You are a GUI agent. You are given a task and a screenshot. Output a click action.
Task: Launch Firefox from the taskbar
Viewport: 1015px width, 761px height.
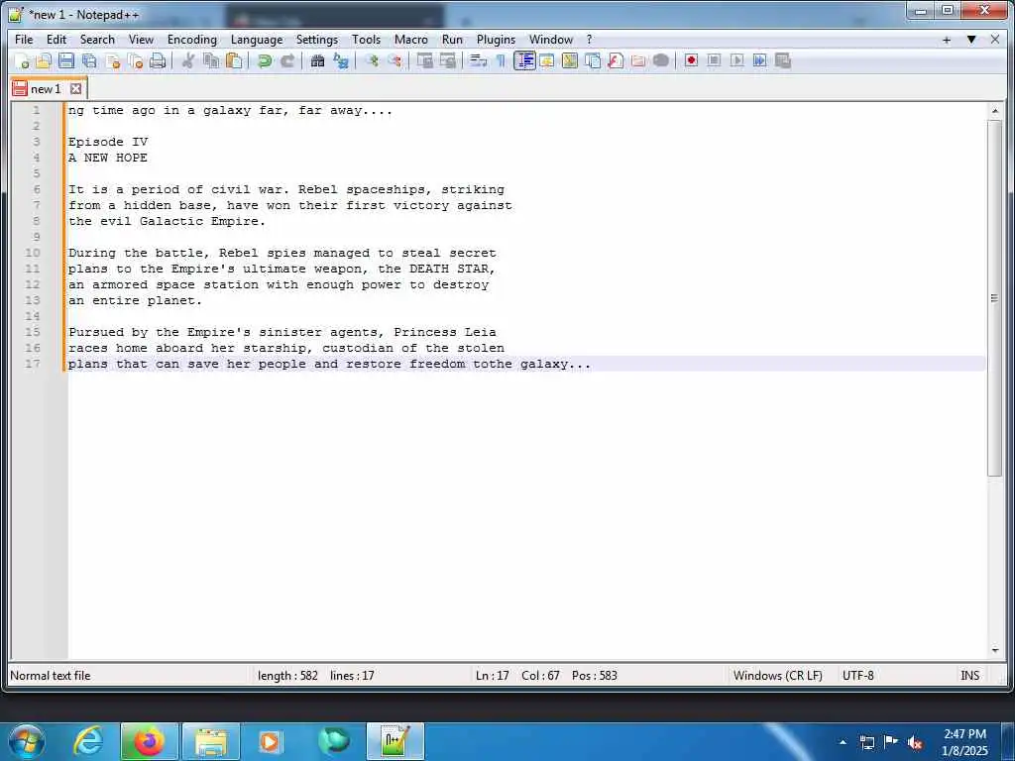149,741
